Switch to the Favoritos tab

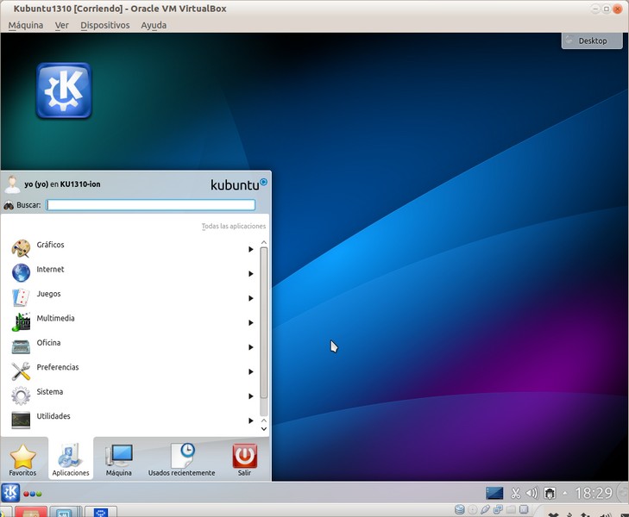(23, 459)
